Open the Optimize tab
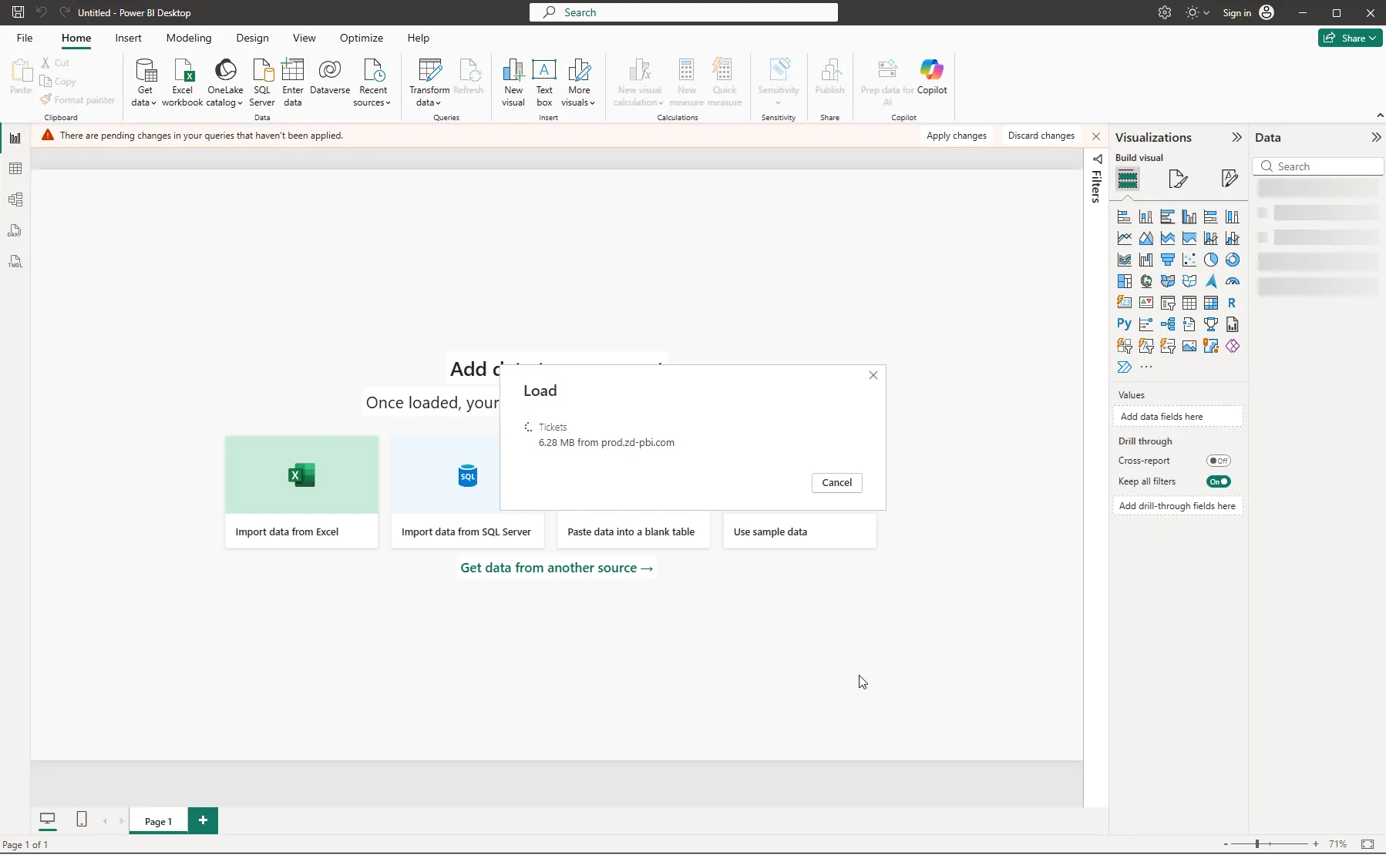This screenshot has width=1386, height=855. (x=362, y=38)
